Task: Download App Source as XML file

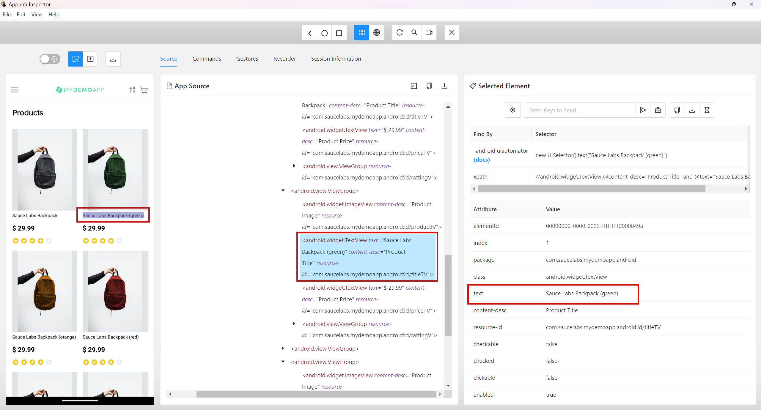Action: point(444,86)
